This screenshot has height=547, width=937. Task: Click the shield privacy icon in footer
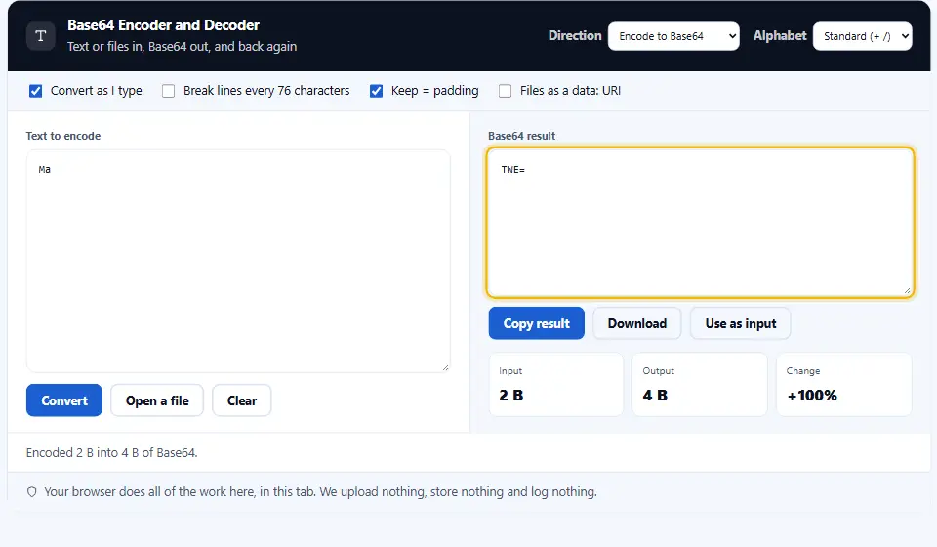coord(32,492)
